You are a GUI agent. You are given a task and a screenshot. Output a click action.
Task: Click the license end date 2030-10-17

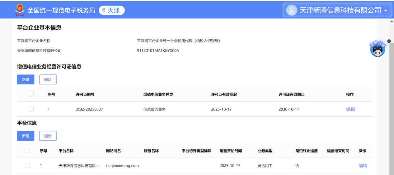click(289, 109)
